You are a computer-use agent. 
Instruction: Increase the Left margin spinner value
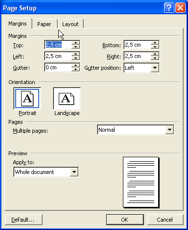pos(75,54)
